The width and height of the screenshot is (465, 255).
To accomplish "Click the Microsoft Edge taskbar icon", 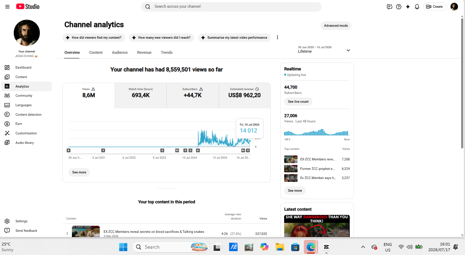I will [311, 247].
